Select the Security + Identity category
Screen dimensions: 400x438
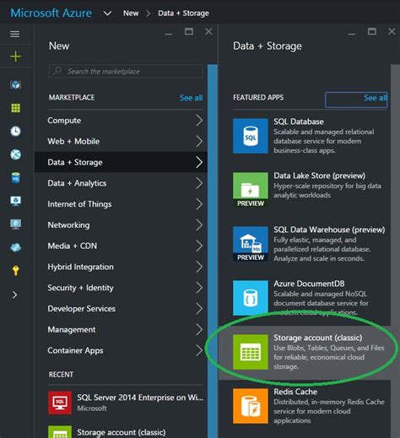coord(121,288)
